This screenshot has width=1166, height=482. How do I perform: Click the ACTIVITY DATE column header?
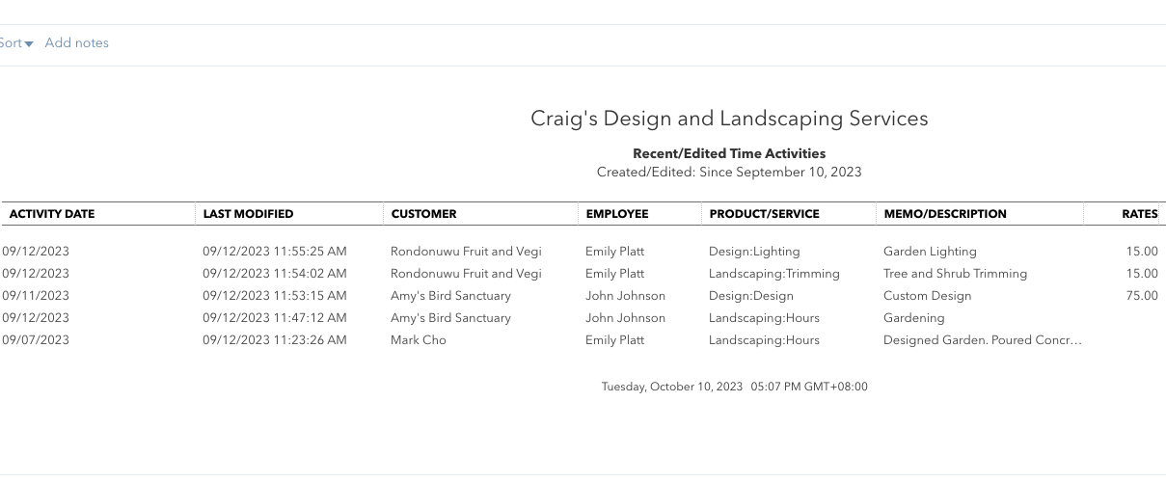point(52,214)
